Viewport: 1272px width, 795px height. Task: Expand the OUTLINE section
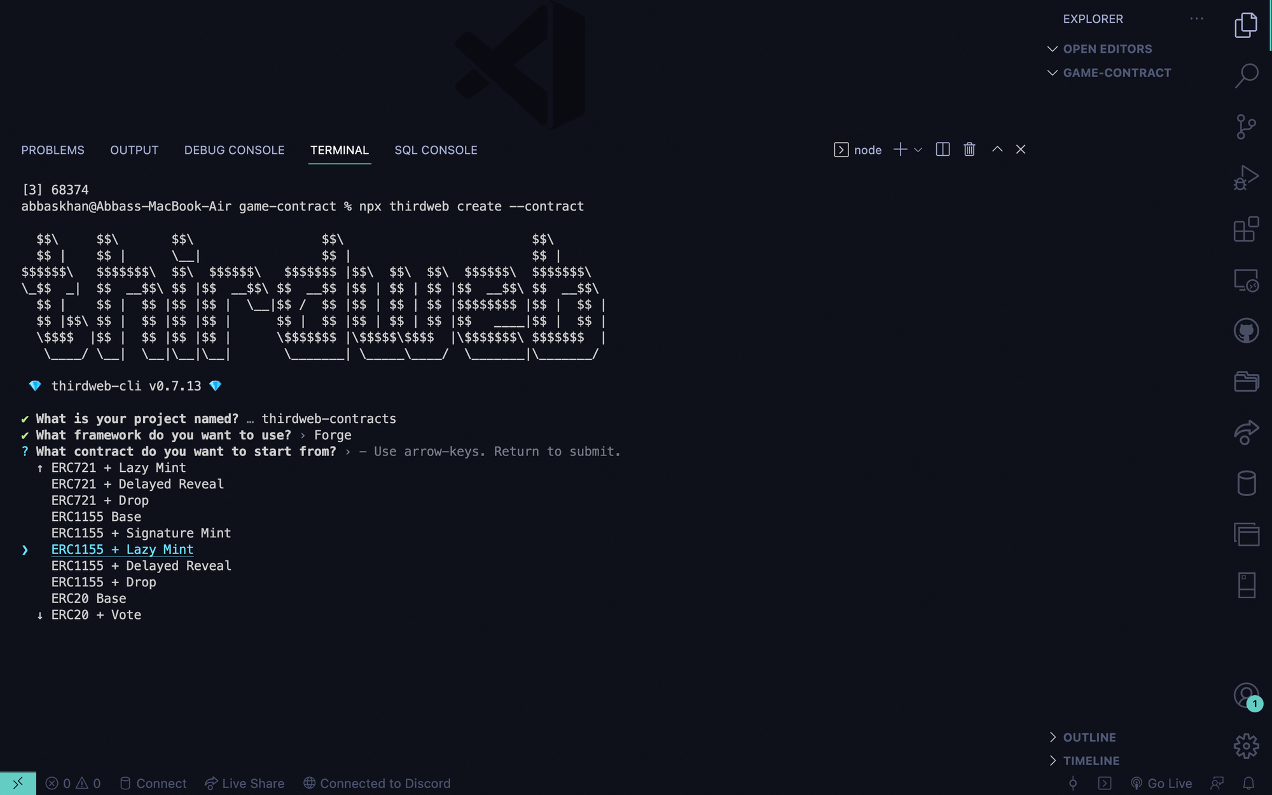click(1053, 737)
